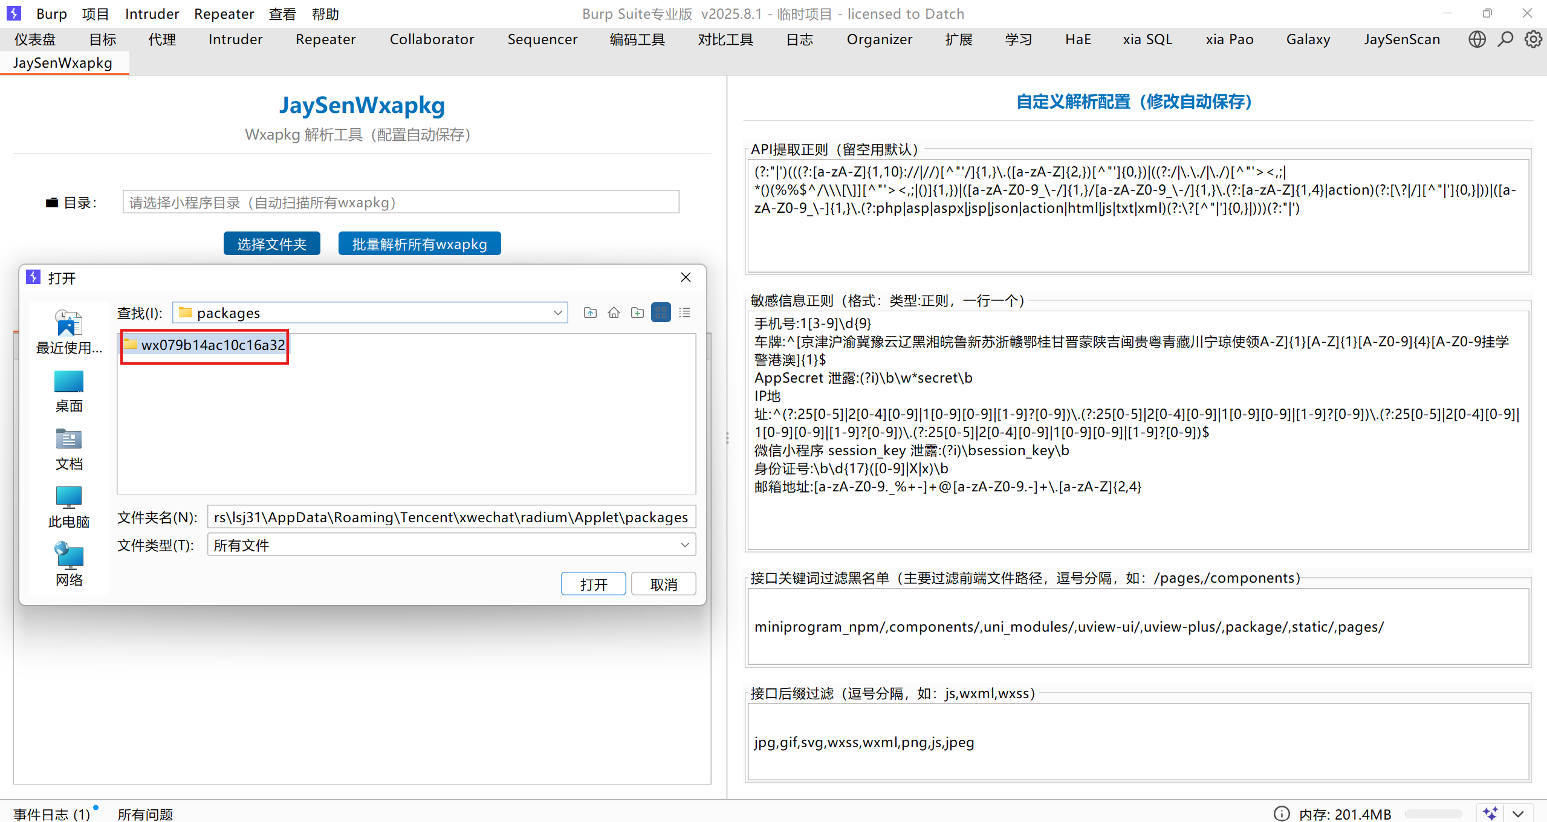
Task: Click the search magnifier icon
Action: (x=1505, y=39)
